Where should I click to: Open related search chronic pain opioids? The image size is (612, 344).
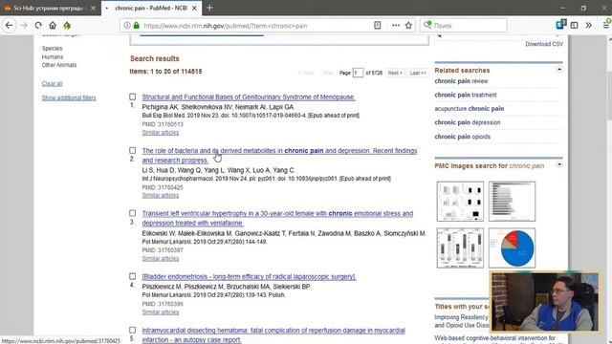point(463,137)
